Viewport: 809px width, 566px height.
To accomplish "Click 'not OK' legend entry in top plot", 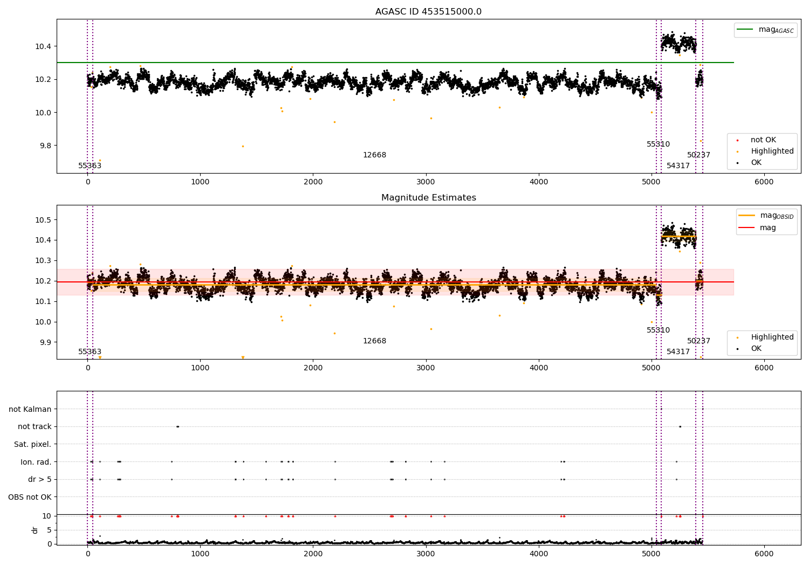I will pyautogui.click(x=763, y=140).
